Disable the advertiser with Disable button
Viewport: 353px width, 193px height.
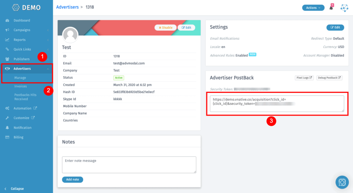click(165, 28)
